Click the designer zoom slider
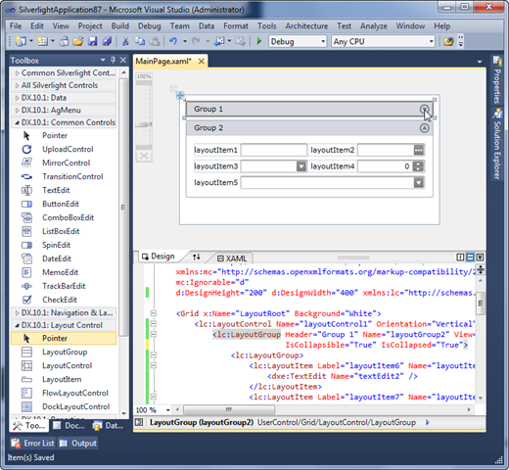Image resolution: width=509 pixels, height=470 pixels. click(144, 124)
